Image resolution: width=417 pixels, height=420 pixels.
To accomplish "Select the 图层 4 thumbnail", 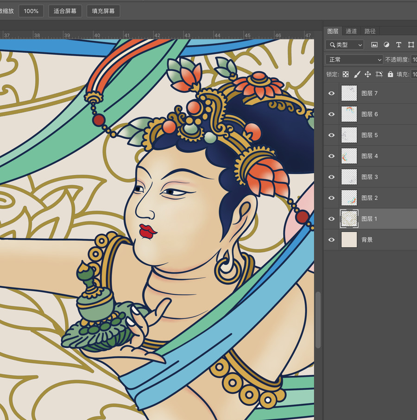I will (x=349, y=156).
